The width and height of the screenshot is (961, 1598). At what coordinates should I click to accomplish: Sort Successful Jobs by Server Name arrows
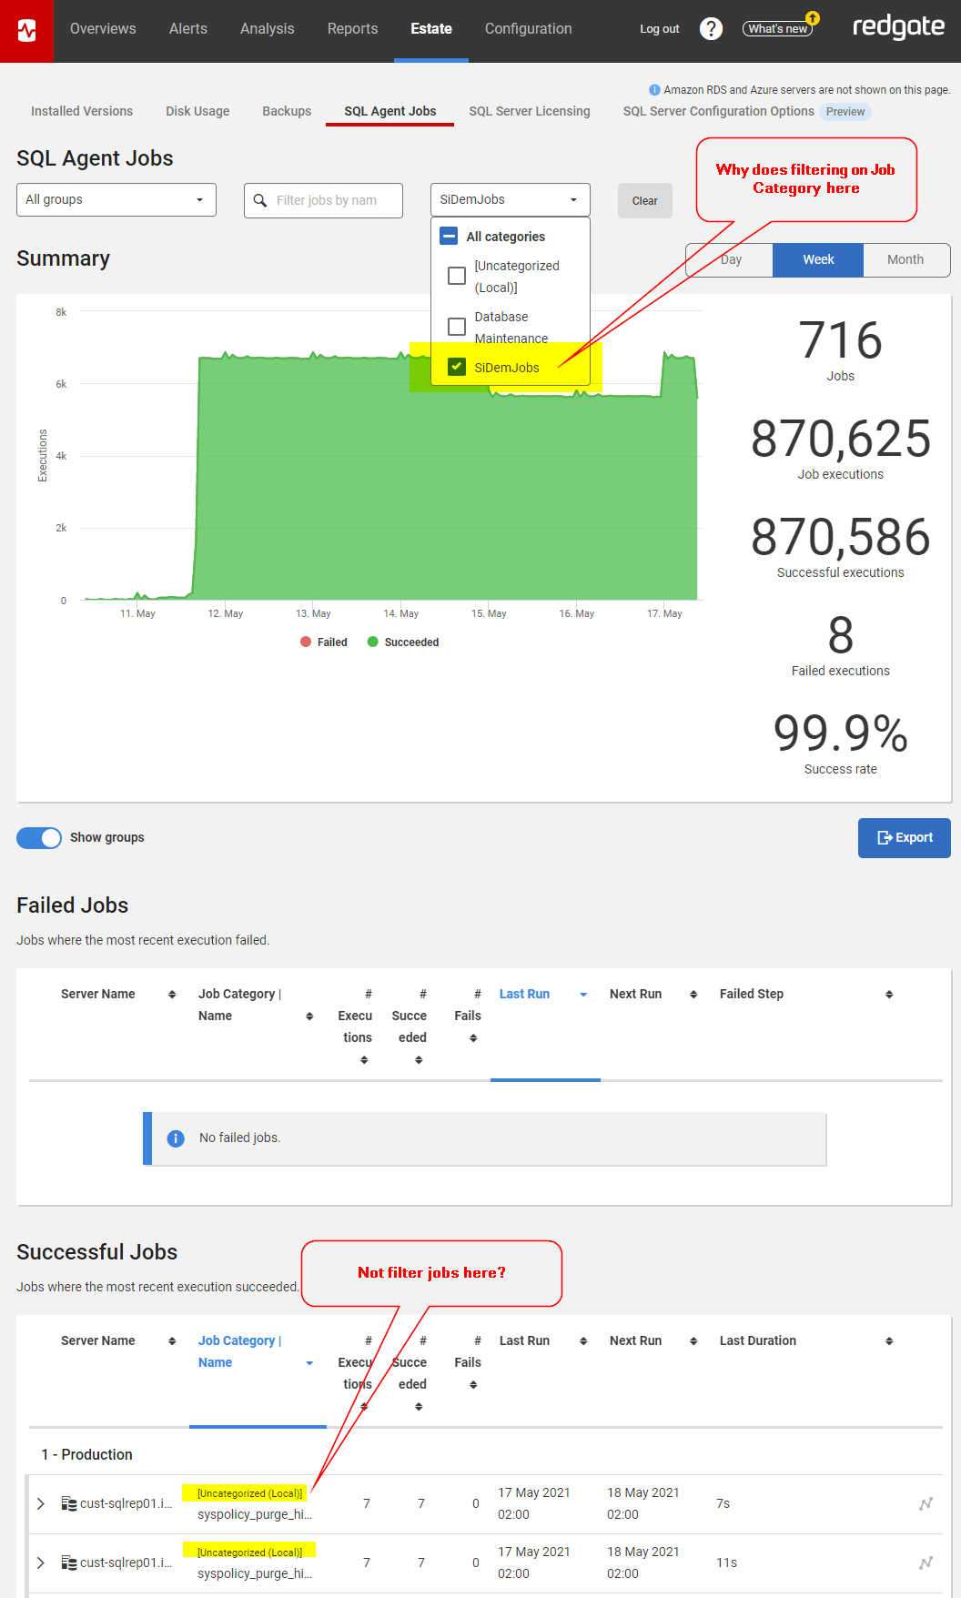pos(172,1341)
